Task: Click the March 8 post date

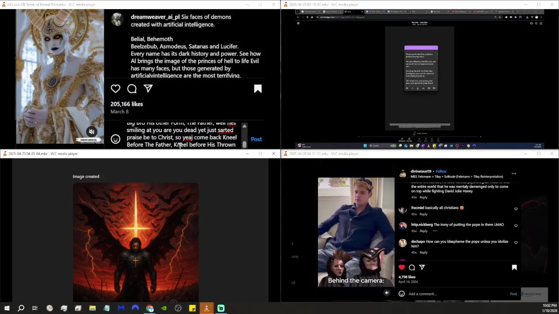Action: pyautogui.click(x=119, y=112)
